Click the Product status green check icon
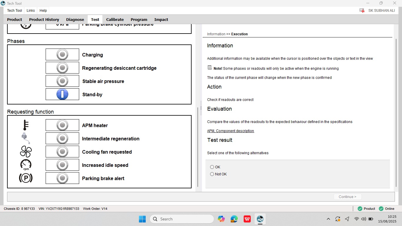The width and height of the screenshot is (402, 226). (x=360, y=209)
